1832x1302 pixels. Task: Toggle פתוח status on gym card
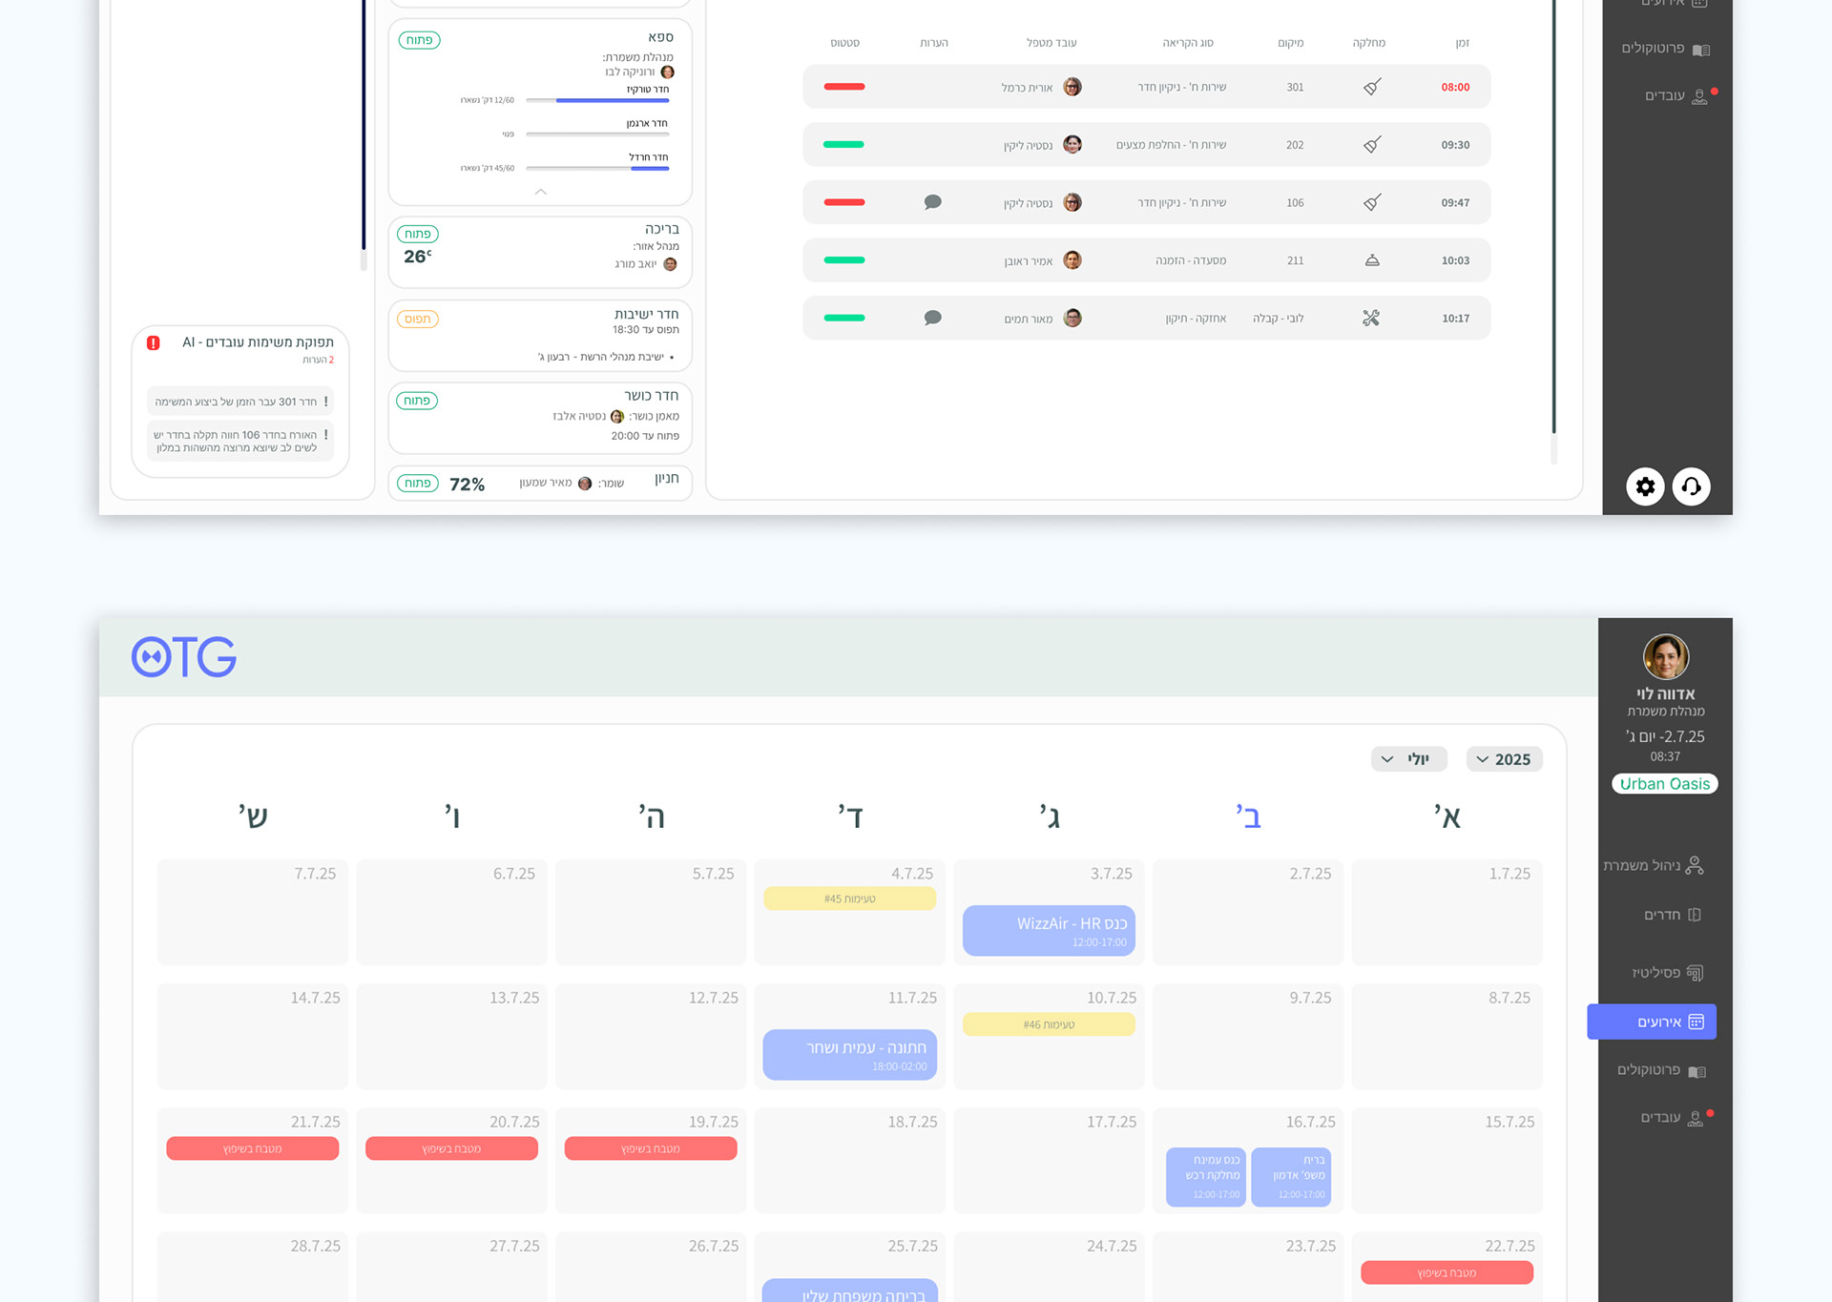pyautogui.click(x=417, y=401)
